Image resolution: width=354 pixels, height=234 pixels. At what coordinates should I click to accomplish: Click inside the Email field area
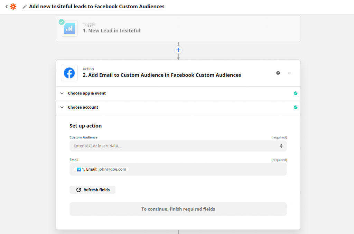pyautogui.click(x=178, y=169)
